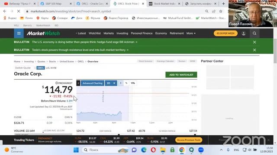Open the Яндекс bookmark
The image size is (277, 155).
pos(10,18)
